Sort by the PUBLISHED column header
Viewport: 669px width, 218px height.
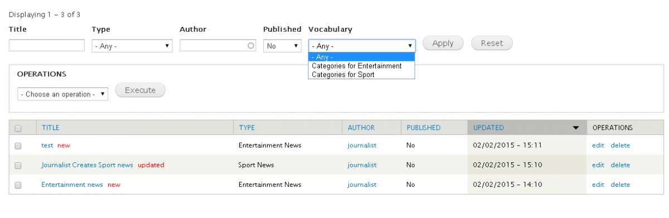pyautogui.click(x=424, y=128)
